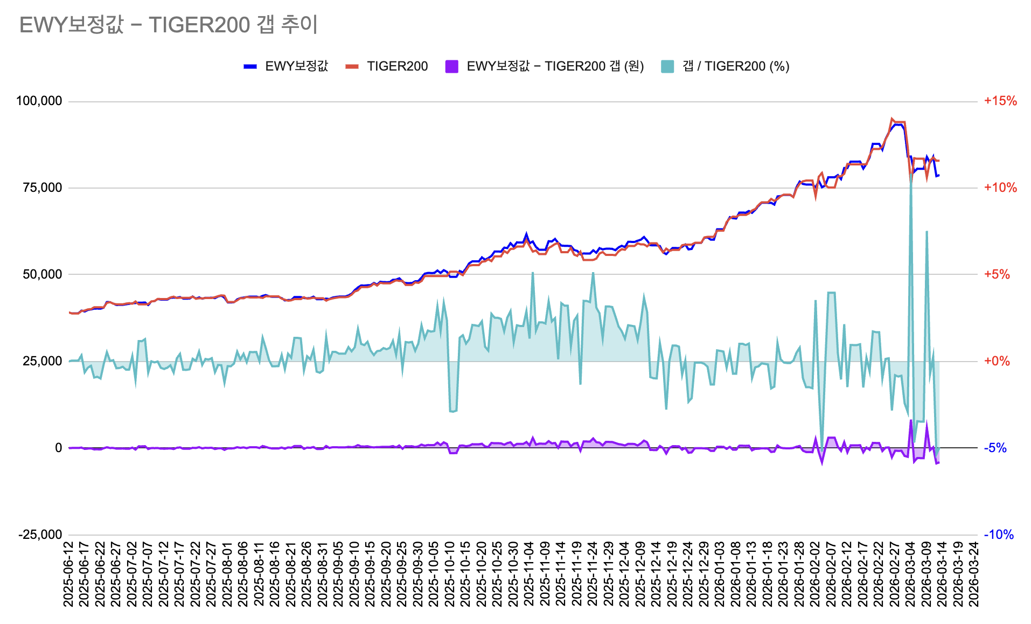Click the '+10%' right axis label

click(1000, 188)
